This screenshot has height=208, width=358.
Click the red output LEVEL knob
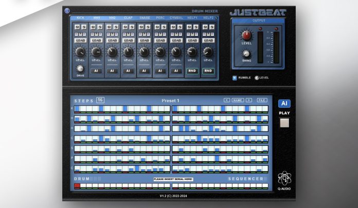click(246, 35)
